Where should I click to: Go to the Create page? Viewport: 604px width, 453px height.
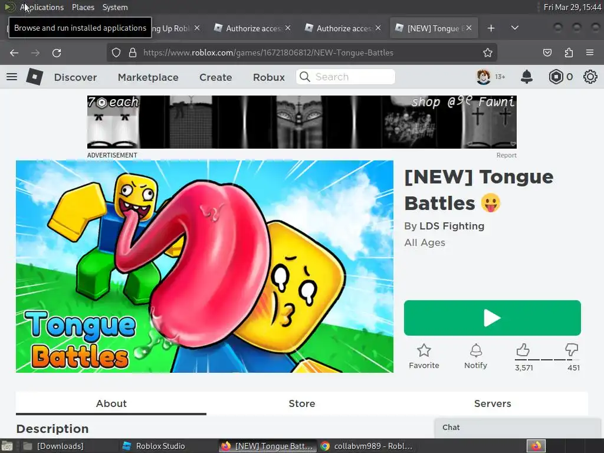(x=216, y=77)
